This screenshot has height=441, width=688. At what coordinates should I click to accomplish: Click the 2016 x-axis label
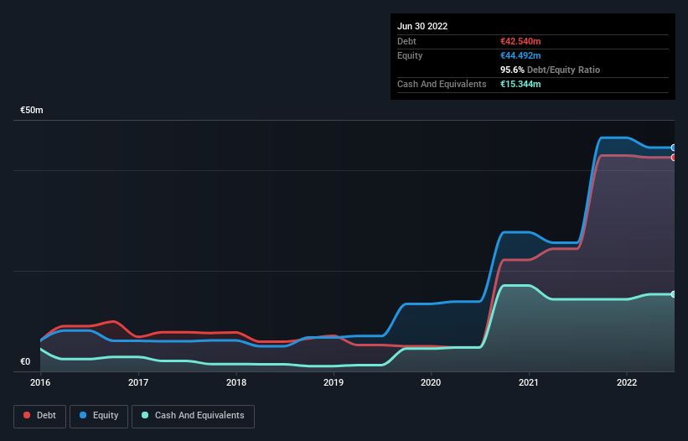[40, 382]
